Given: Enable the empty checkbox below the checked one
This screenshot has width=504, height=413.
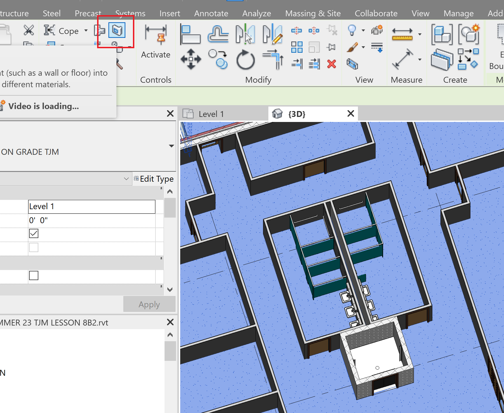Looking at the screenshot, I should (x=34, y=247).
